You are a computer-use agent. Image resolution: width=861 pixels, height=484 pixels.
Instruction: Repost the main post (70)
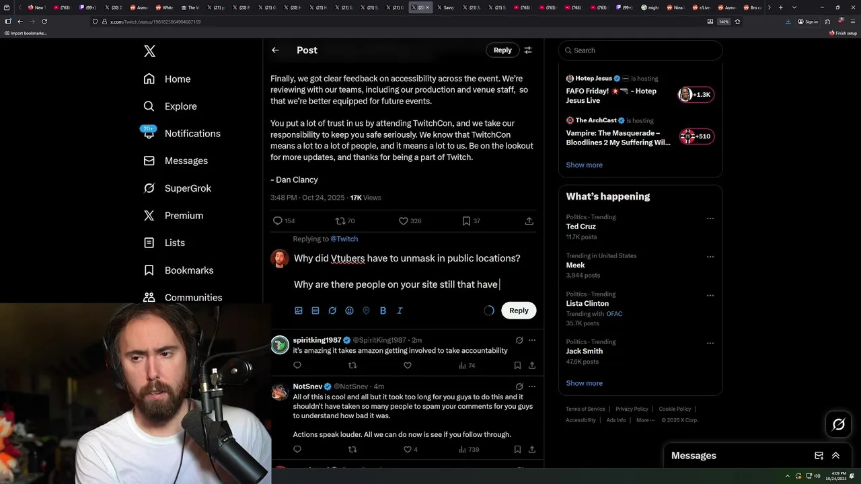tap(345, 220)
